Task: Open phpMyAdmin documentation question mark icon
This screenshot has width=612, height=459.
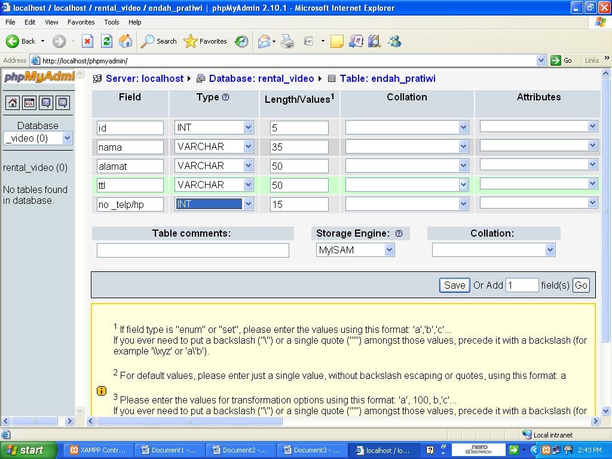Action: (46, 103)
